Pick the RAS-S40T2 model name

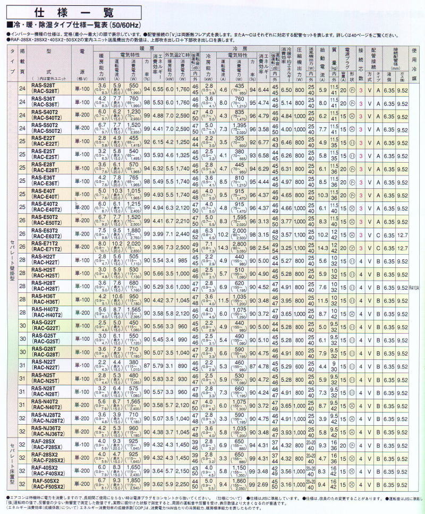[45, 112]
